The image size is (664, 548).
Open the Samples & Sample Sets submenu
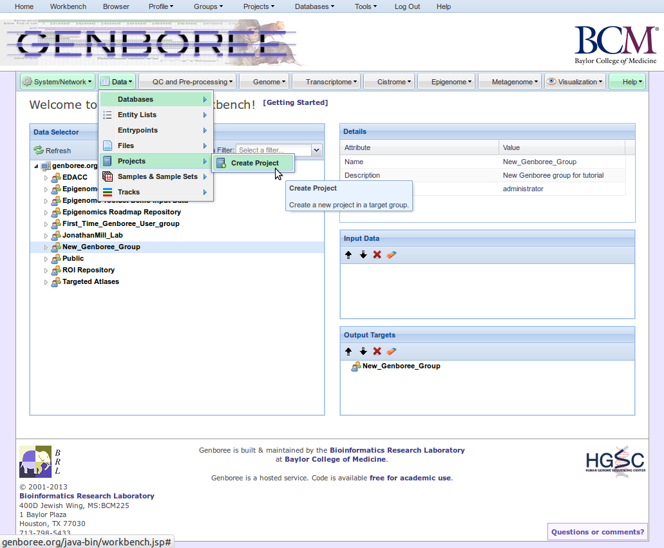(x=157, y=176)
